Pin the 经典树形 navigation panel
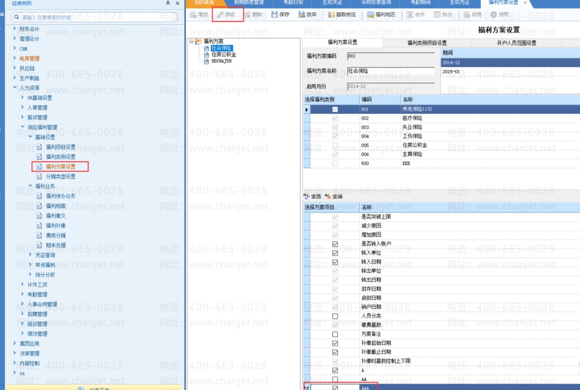The height and width of the screenshot is (390, 580). coord(168,3)
